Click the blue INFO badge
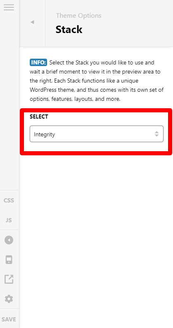The height and width of the screenshot is (328, 173). 38,62
